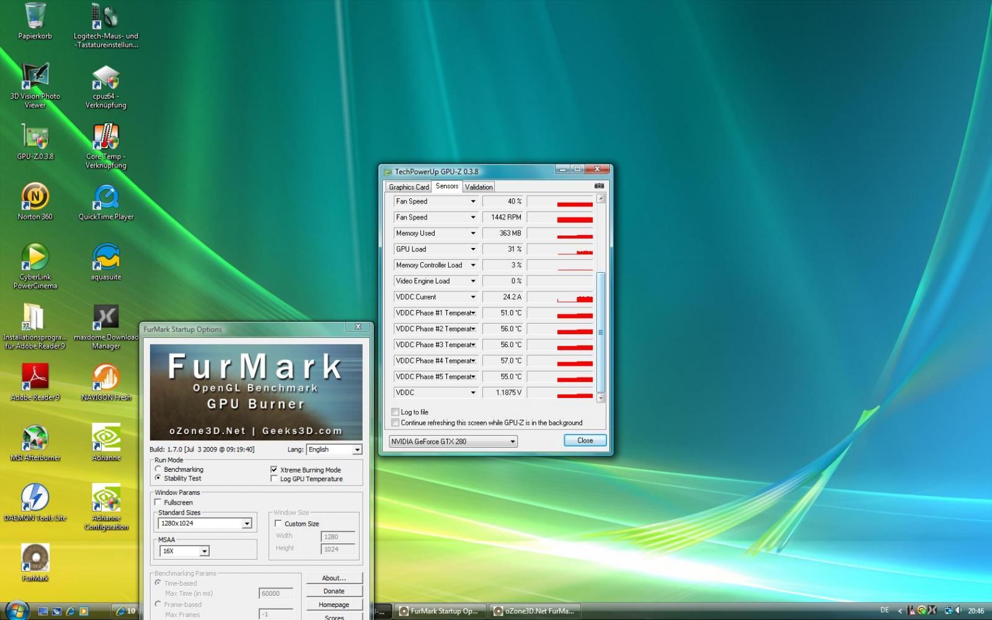Screen dimensions: 992x620
Task: Click the GPU-Z sensors scrollbar thumb
Action: click(600, 332)
